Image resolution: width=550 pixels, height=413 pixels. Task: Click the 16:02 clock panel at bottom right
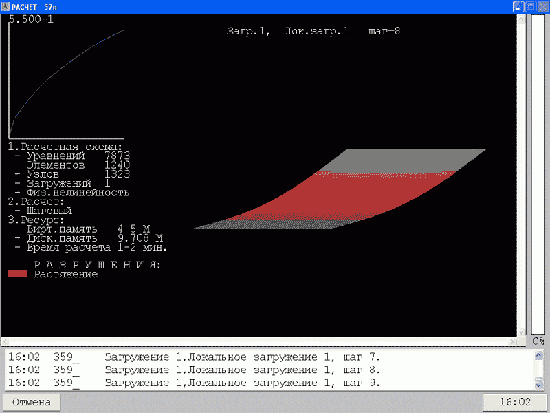(x=514, y=402)
